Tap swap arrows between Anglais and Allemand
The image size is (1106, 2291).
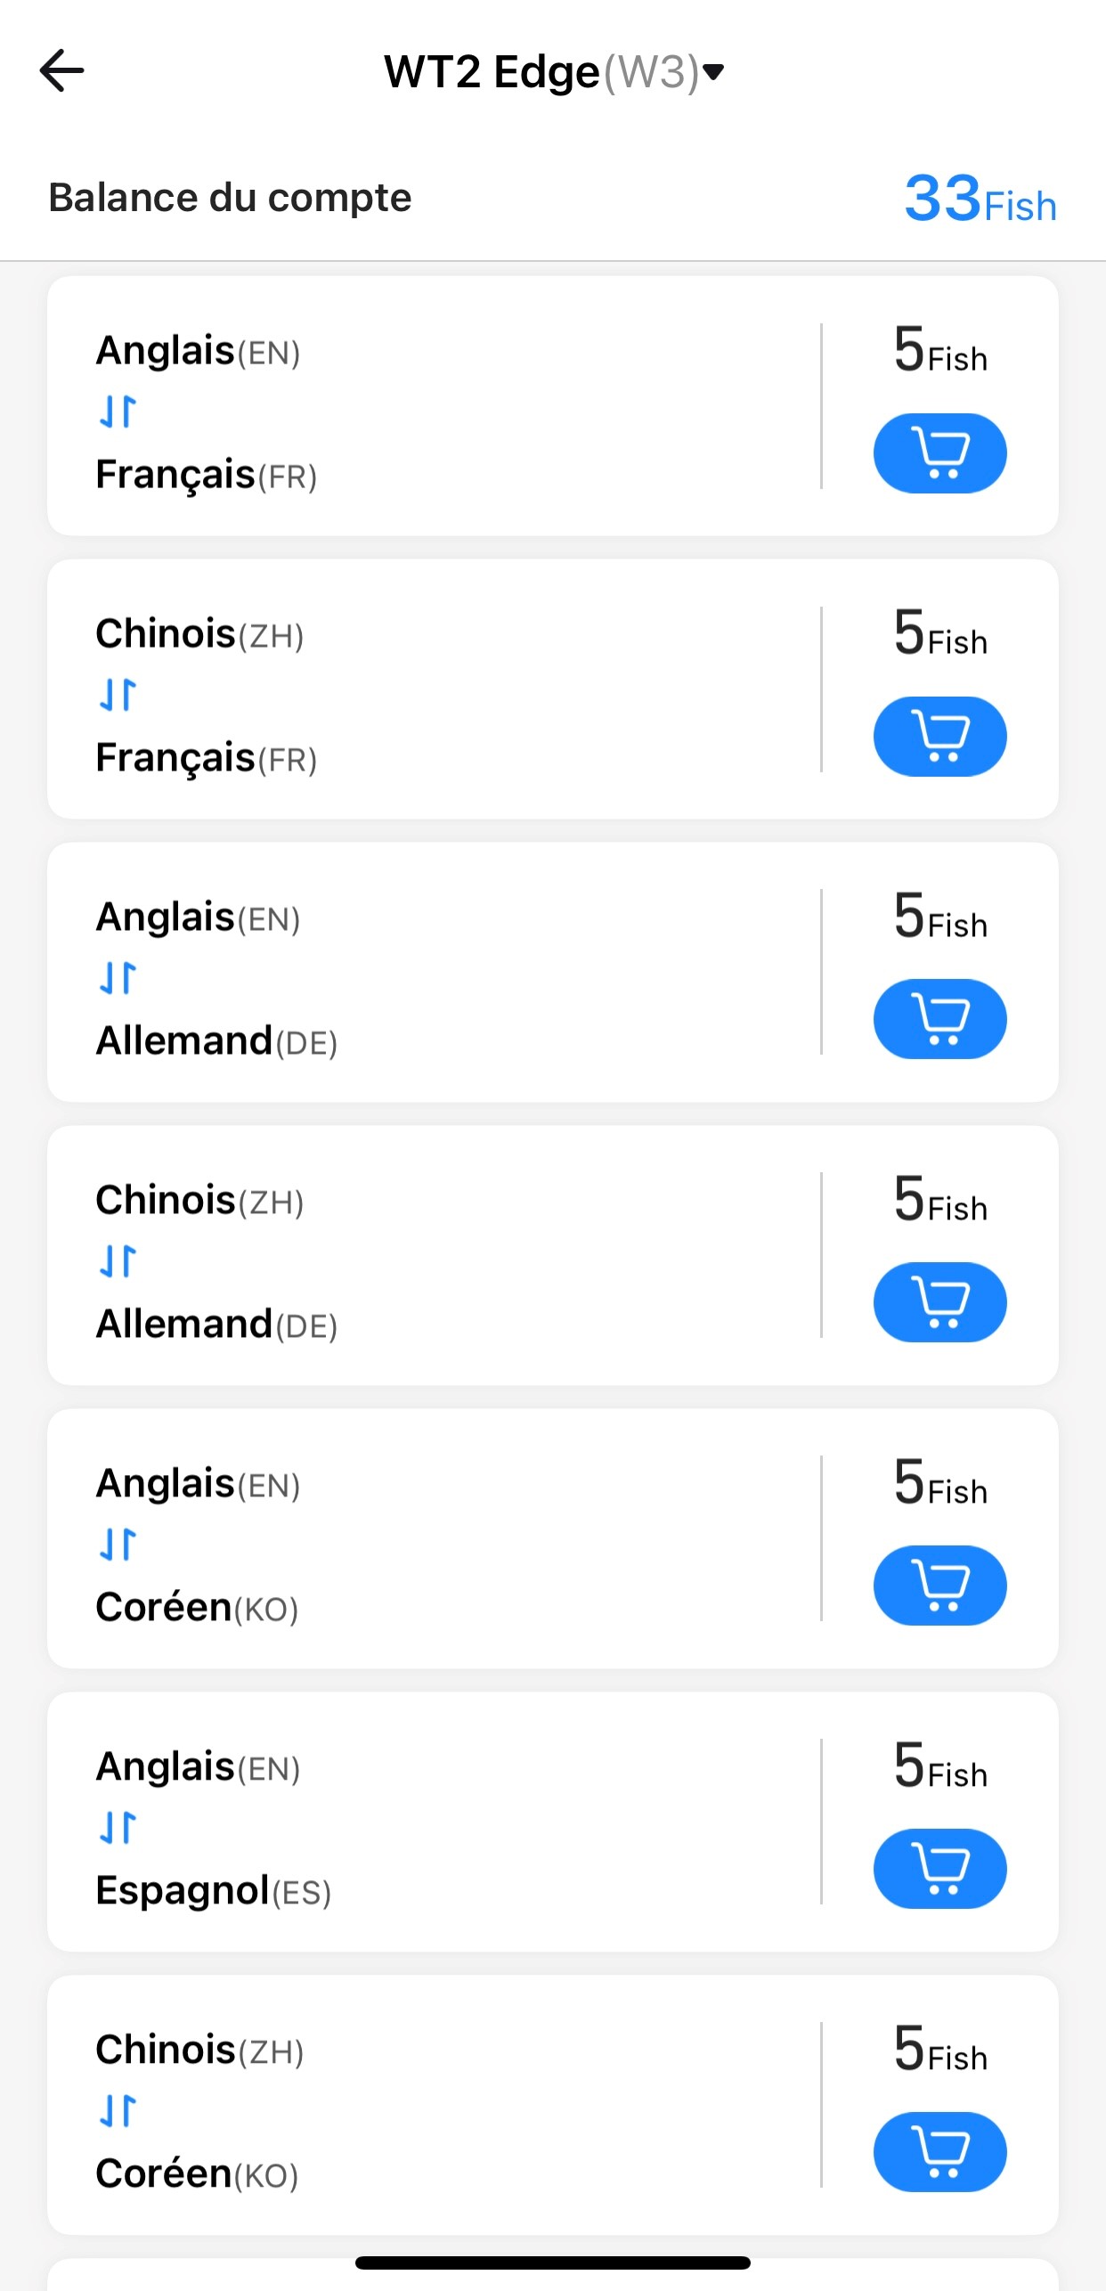click(118, 978)
